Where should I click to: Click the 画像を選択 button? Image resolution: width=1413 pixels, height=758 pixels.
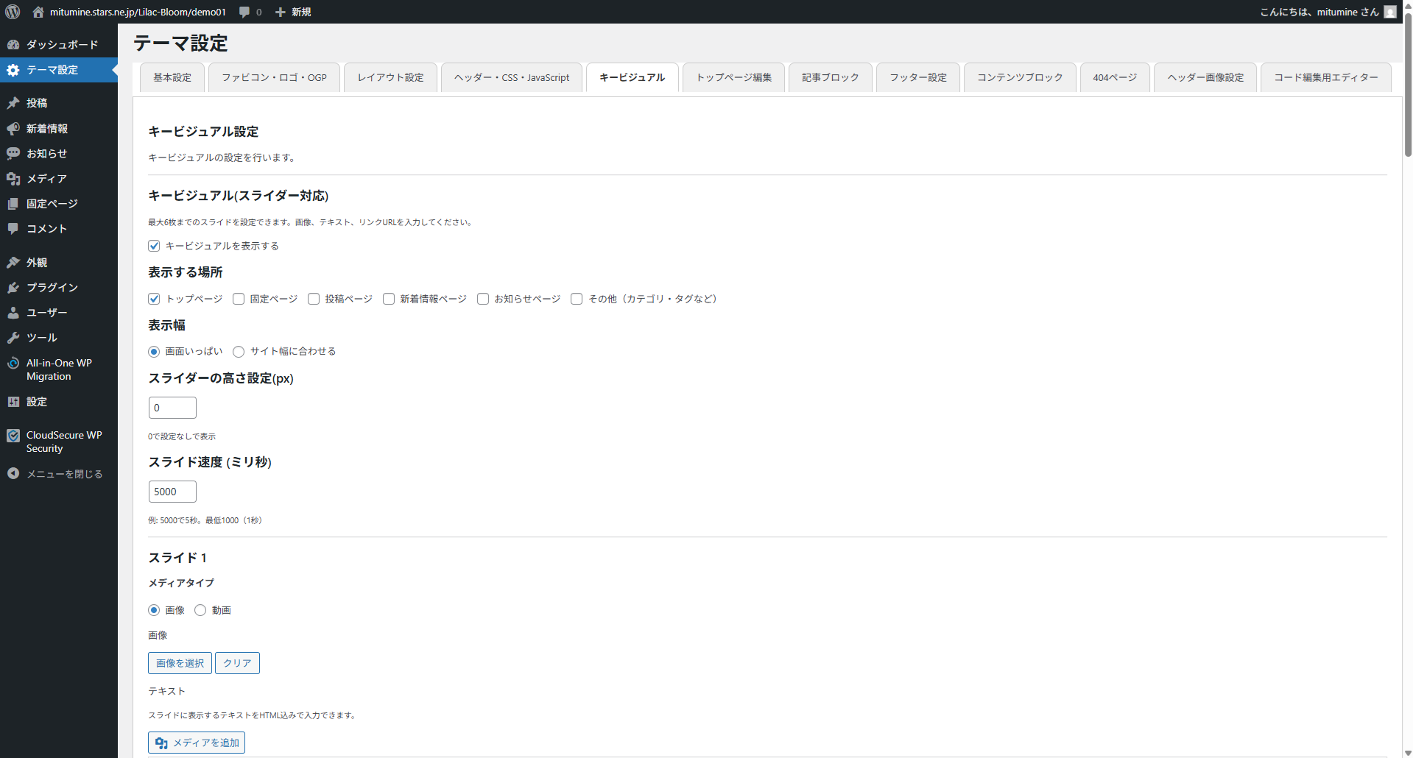[x=180, y=663]
